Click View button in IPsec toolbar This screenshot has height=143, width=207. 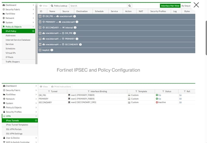tap(44, 86)
